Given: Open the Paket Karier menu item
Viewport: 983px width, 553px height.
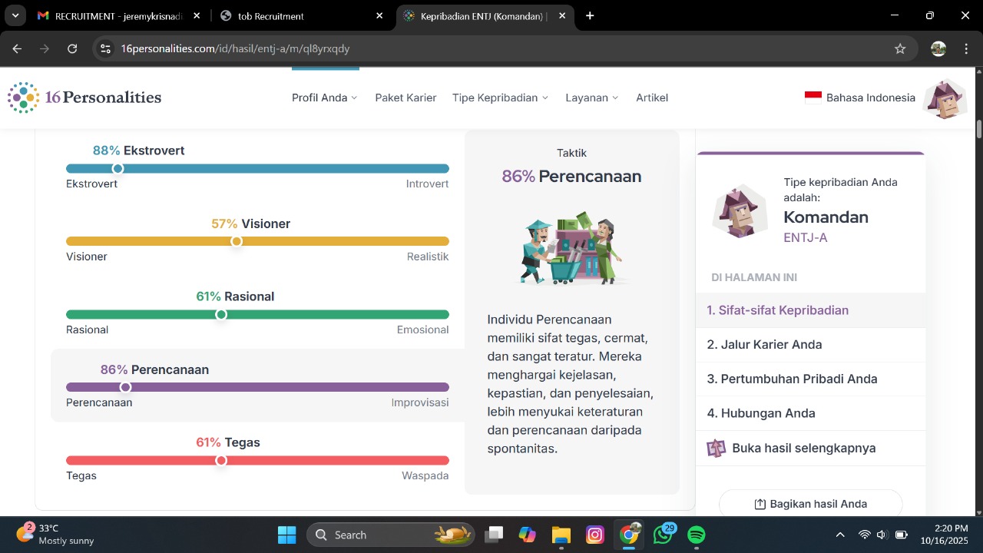Looking at the screenshot, I should [x=405, y=98].
